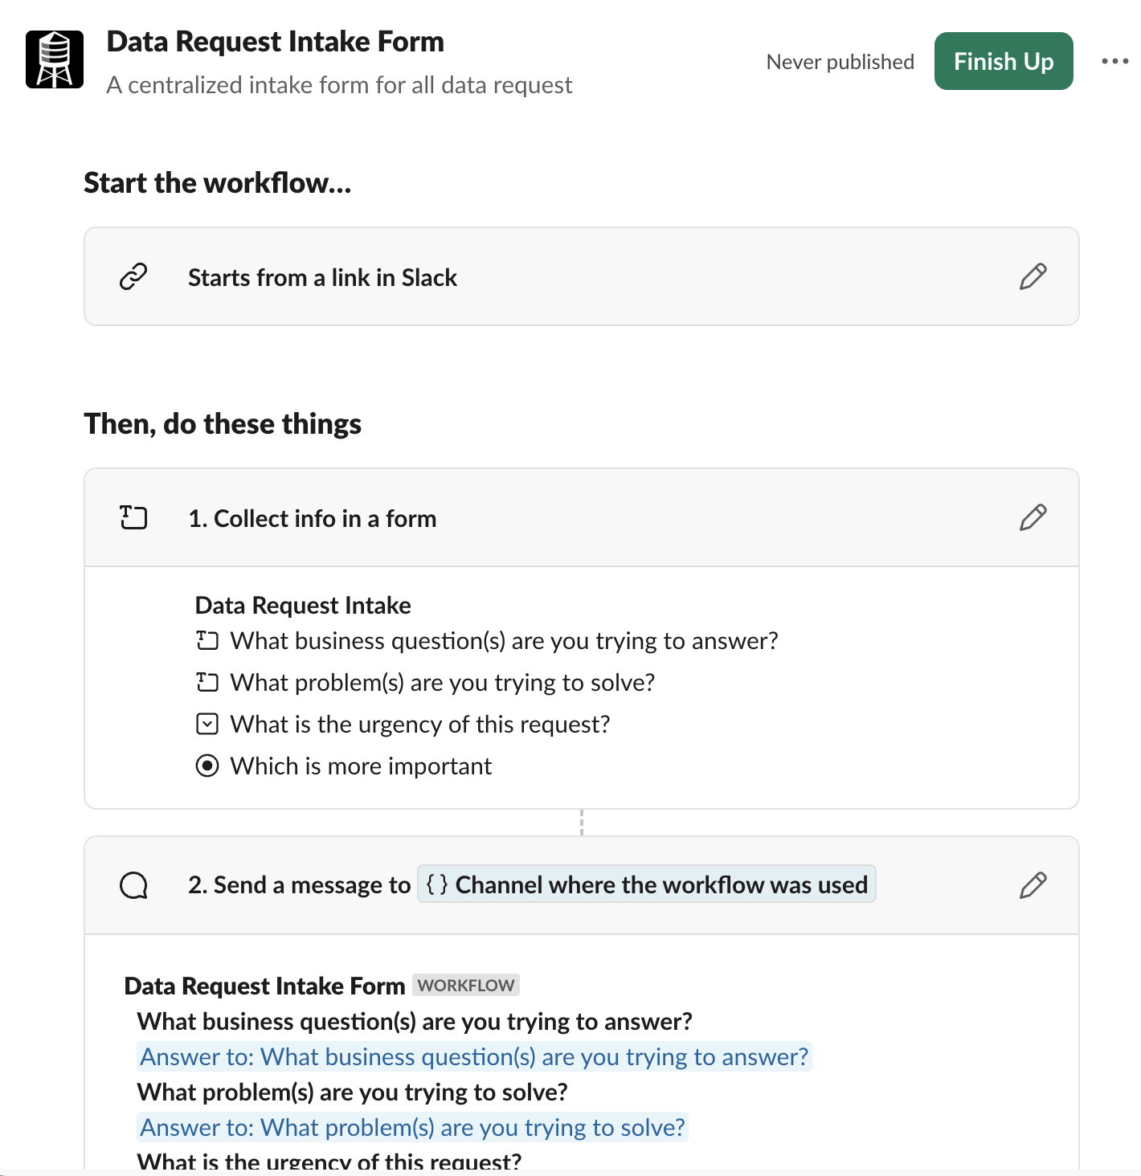Edit the Slack link trigger via its pencil icon
The height and width of the screenshot is (1176, 1141).
click(1033, 276)
